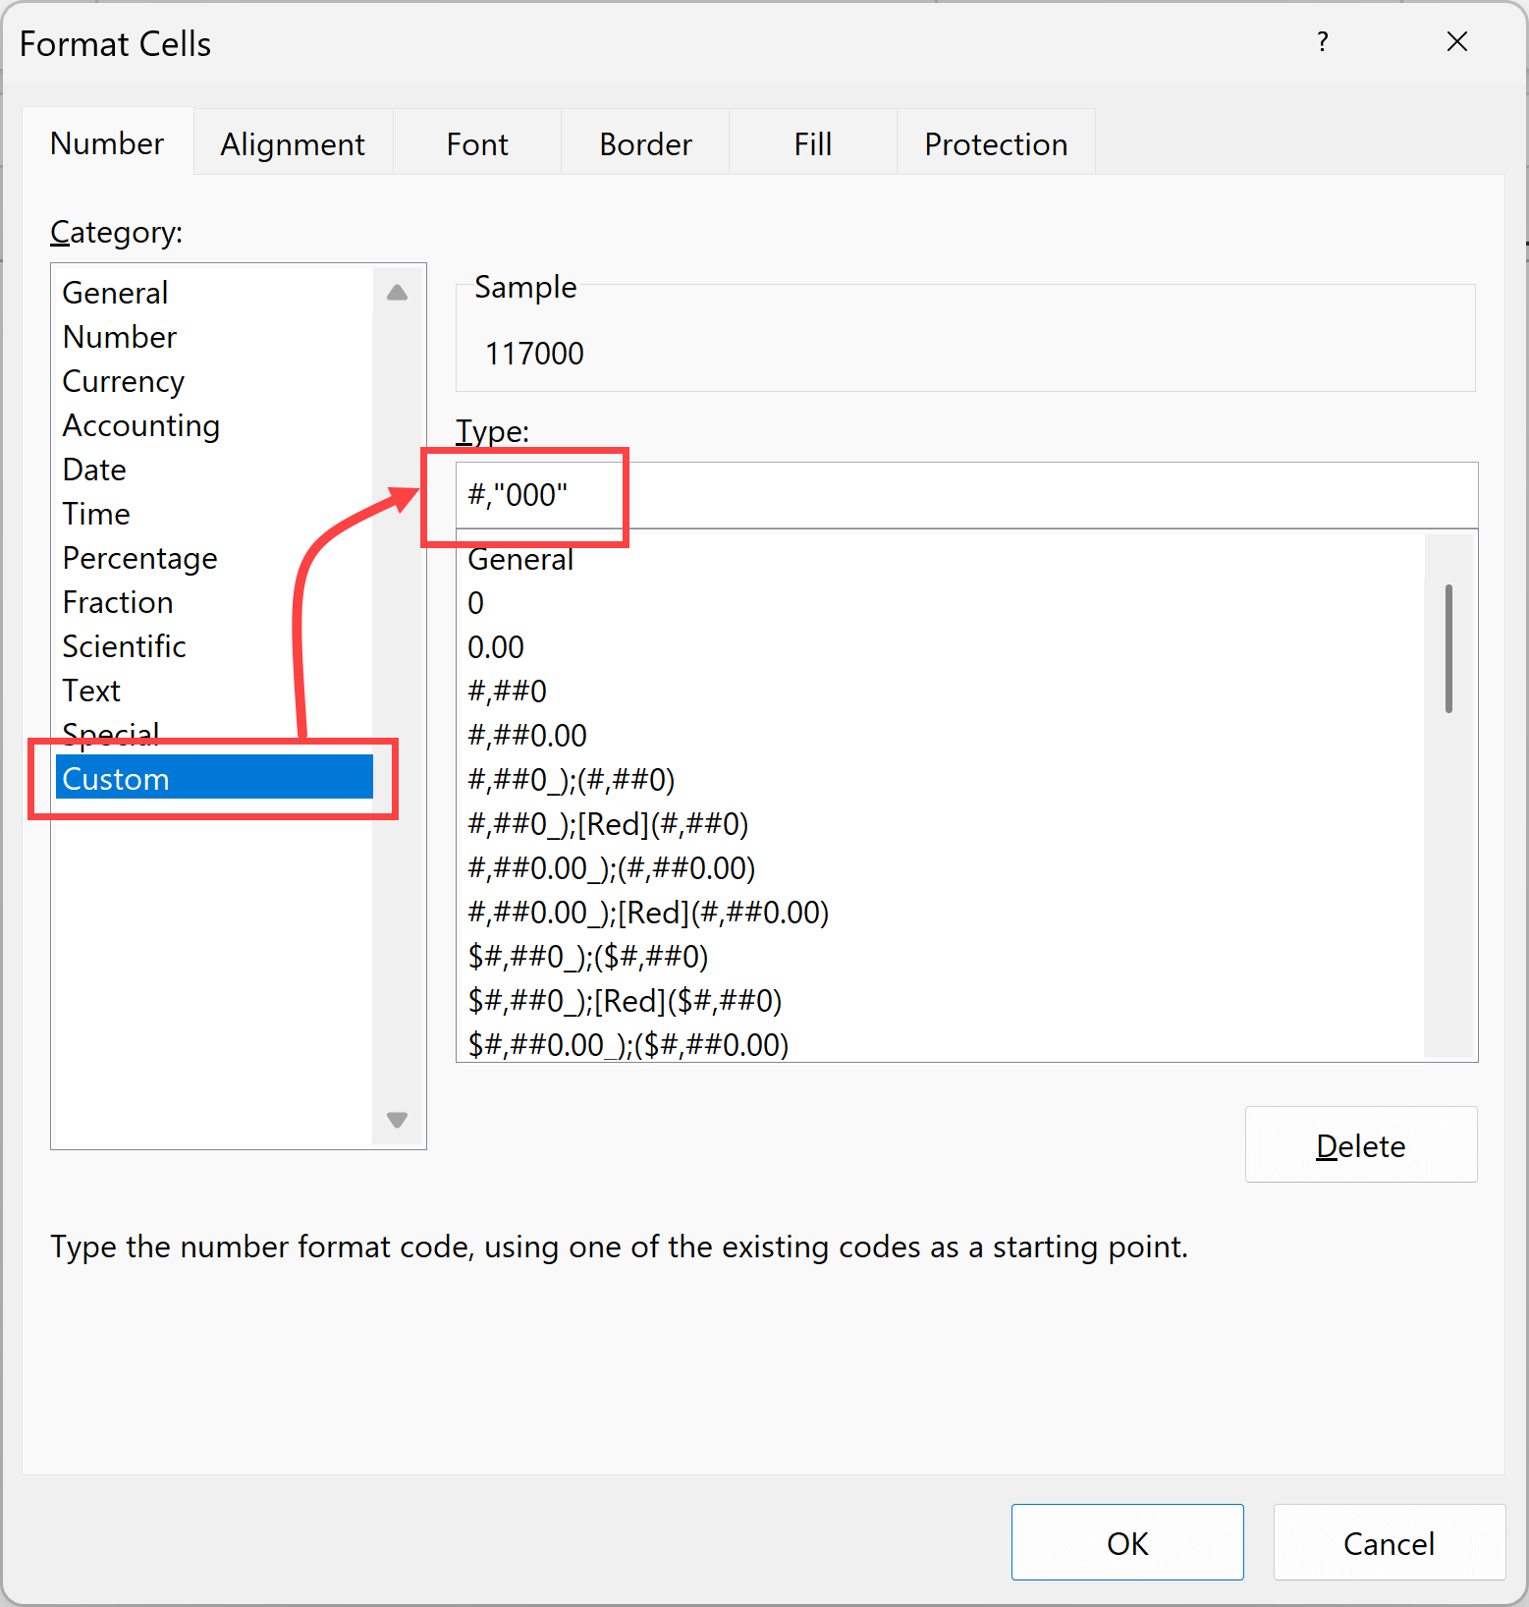Click the Help question mark icon
The image size is (1529, 1607).
pyautogui.click(x=1323, y=42)
